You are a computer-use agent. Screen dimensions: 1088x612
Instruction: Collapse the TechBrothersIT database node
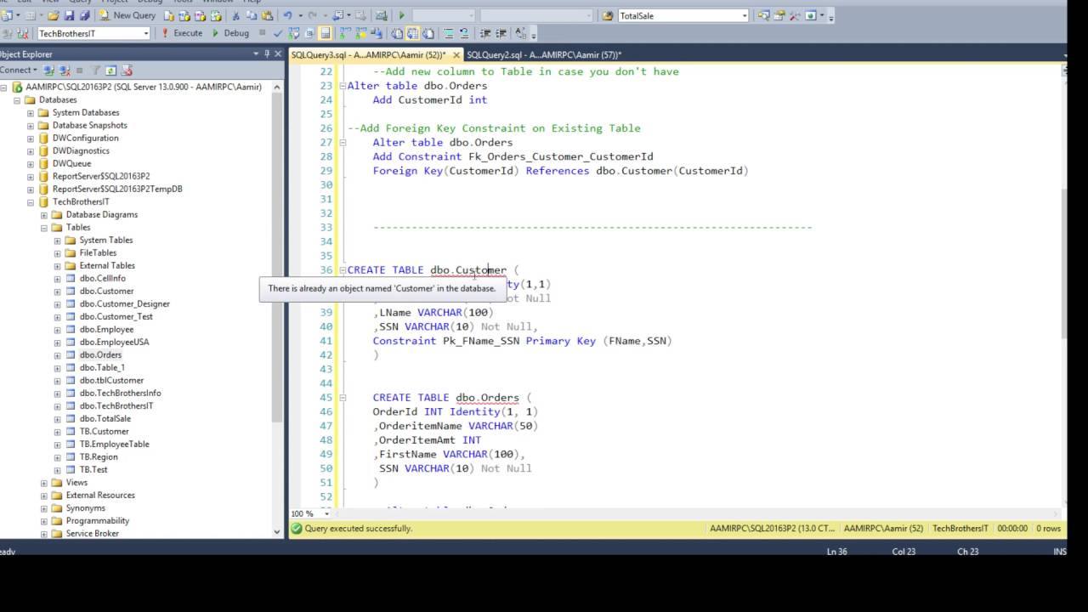31,202
